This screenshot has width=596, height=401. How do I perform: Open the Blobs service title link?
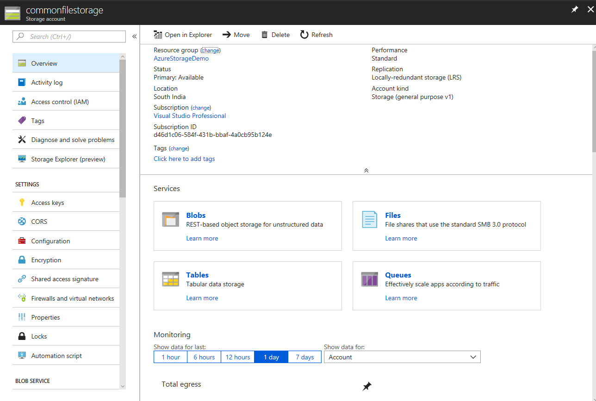[196, 215]
